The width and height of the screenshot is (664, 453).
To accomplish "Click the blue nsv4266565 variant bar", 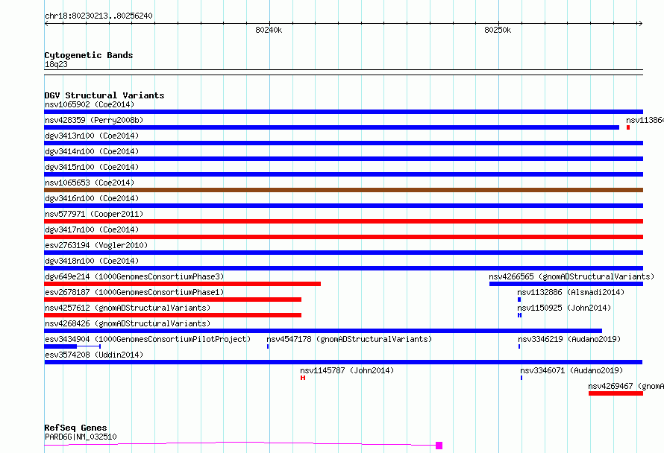I will 566,284.
